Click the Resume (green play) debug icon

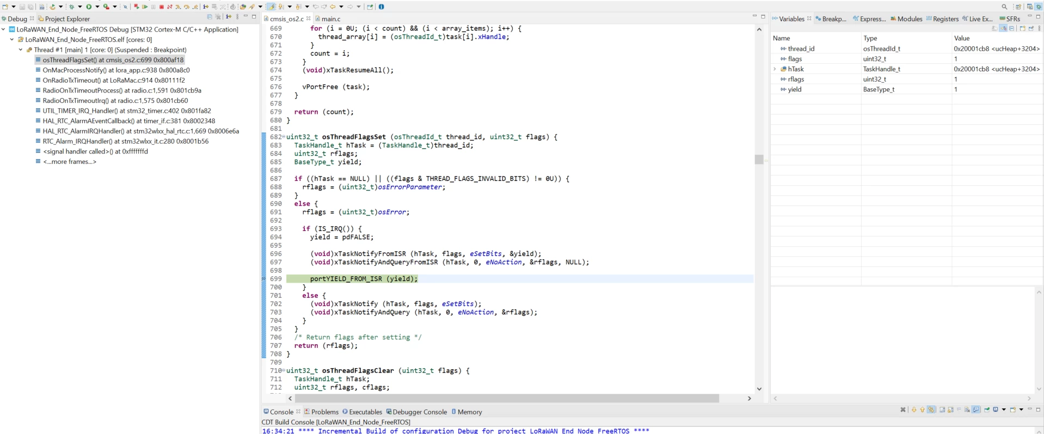coord(145,7)
